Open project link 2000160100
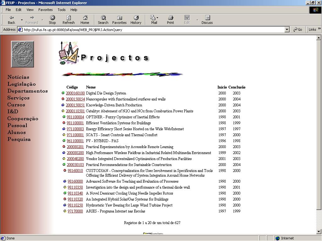322x241 pixels. tap(75, 93)
